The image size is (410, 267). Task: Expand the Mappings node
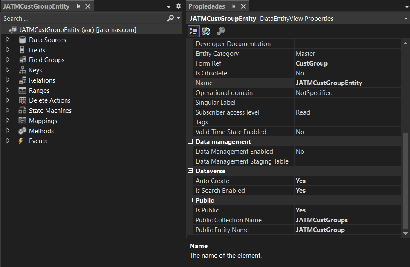coord(8,120)
